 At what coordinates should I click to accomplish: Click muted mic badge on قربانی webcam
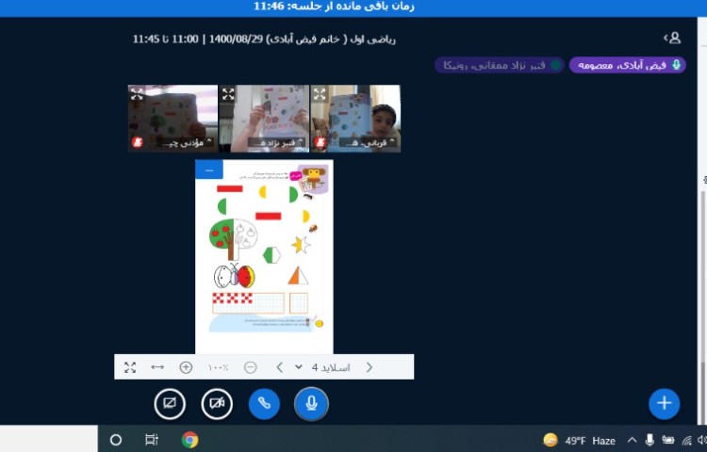click(321, 142)
